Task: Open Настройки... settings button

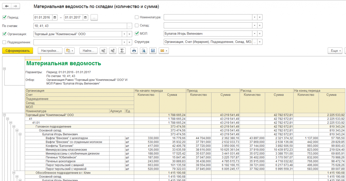Action: (50, 51)
